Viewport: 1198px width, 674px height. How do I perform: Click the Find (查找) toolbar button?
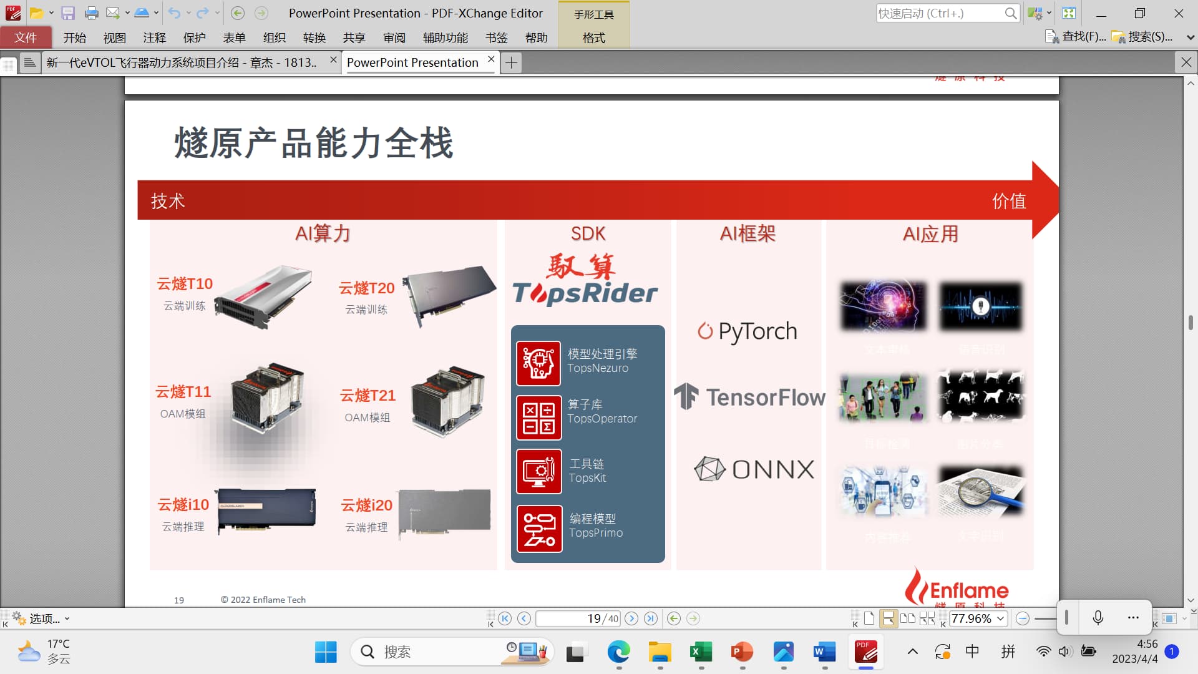click(1075, 37)
